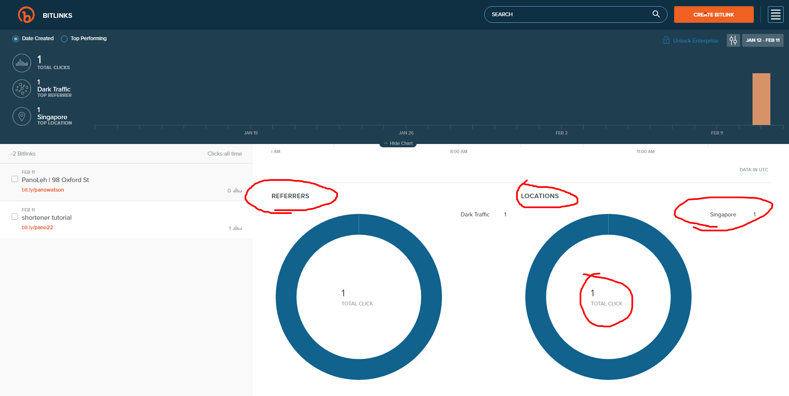
Task: Click the Dark Traffic referrer legend entry
Action: point(483,214)
